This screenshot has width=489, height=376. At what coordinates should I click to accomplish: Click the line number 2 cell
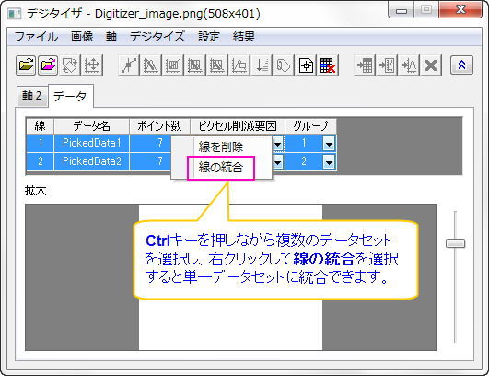pyautogui.click(x=41, y=161)
